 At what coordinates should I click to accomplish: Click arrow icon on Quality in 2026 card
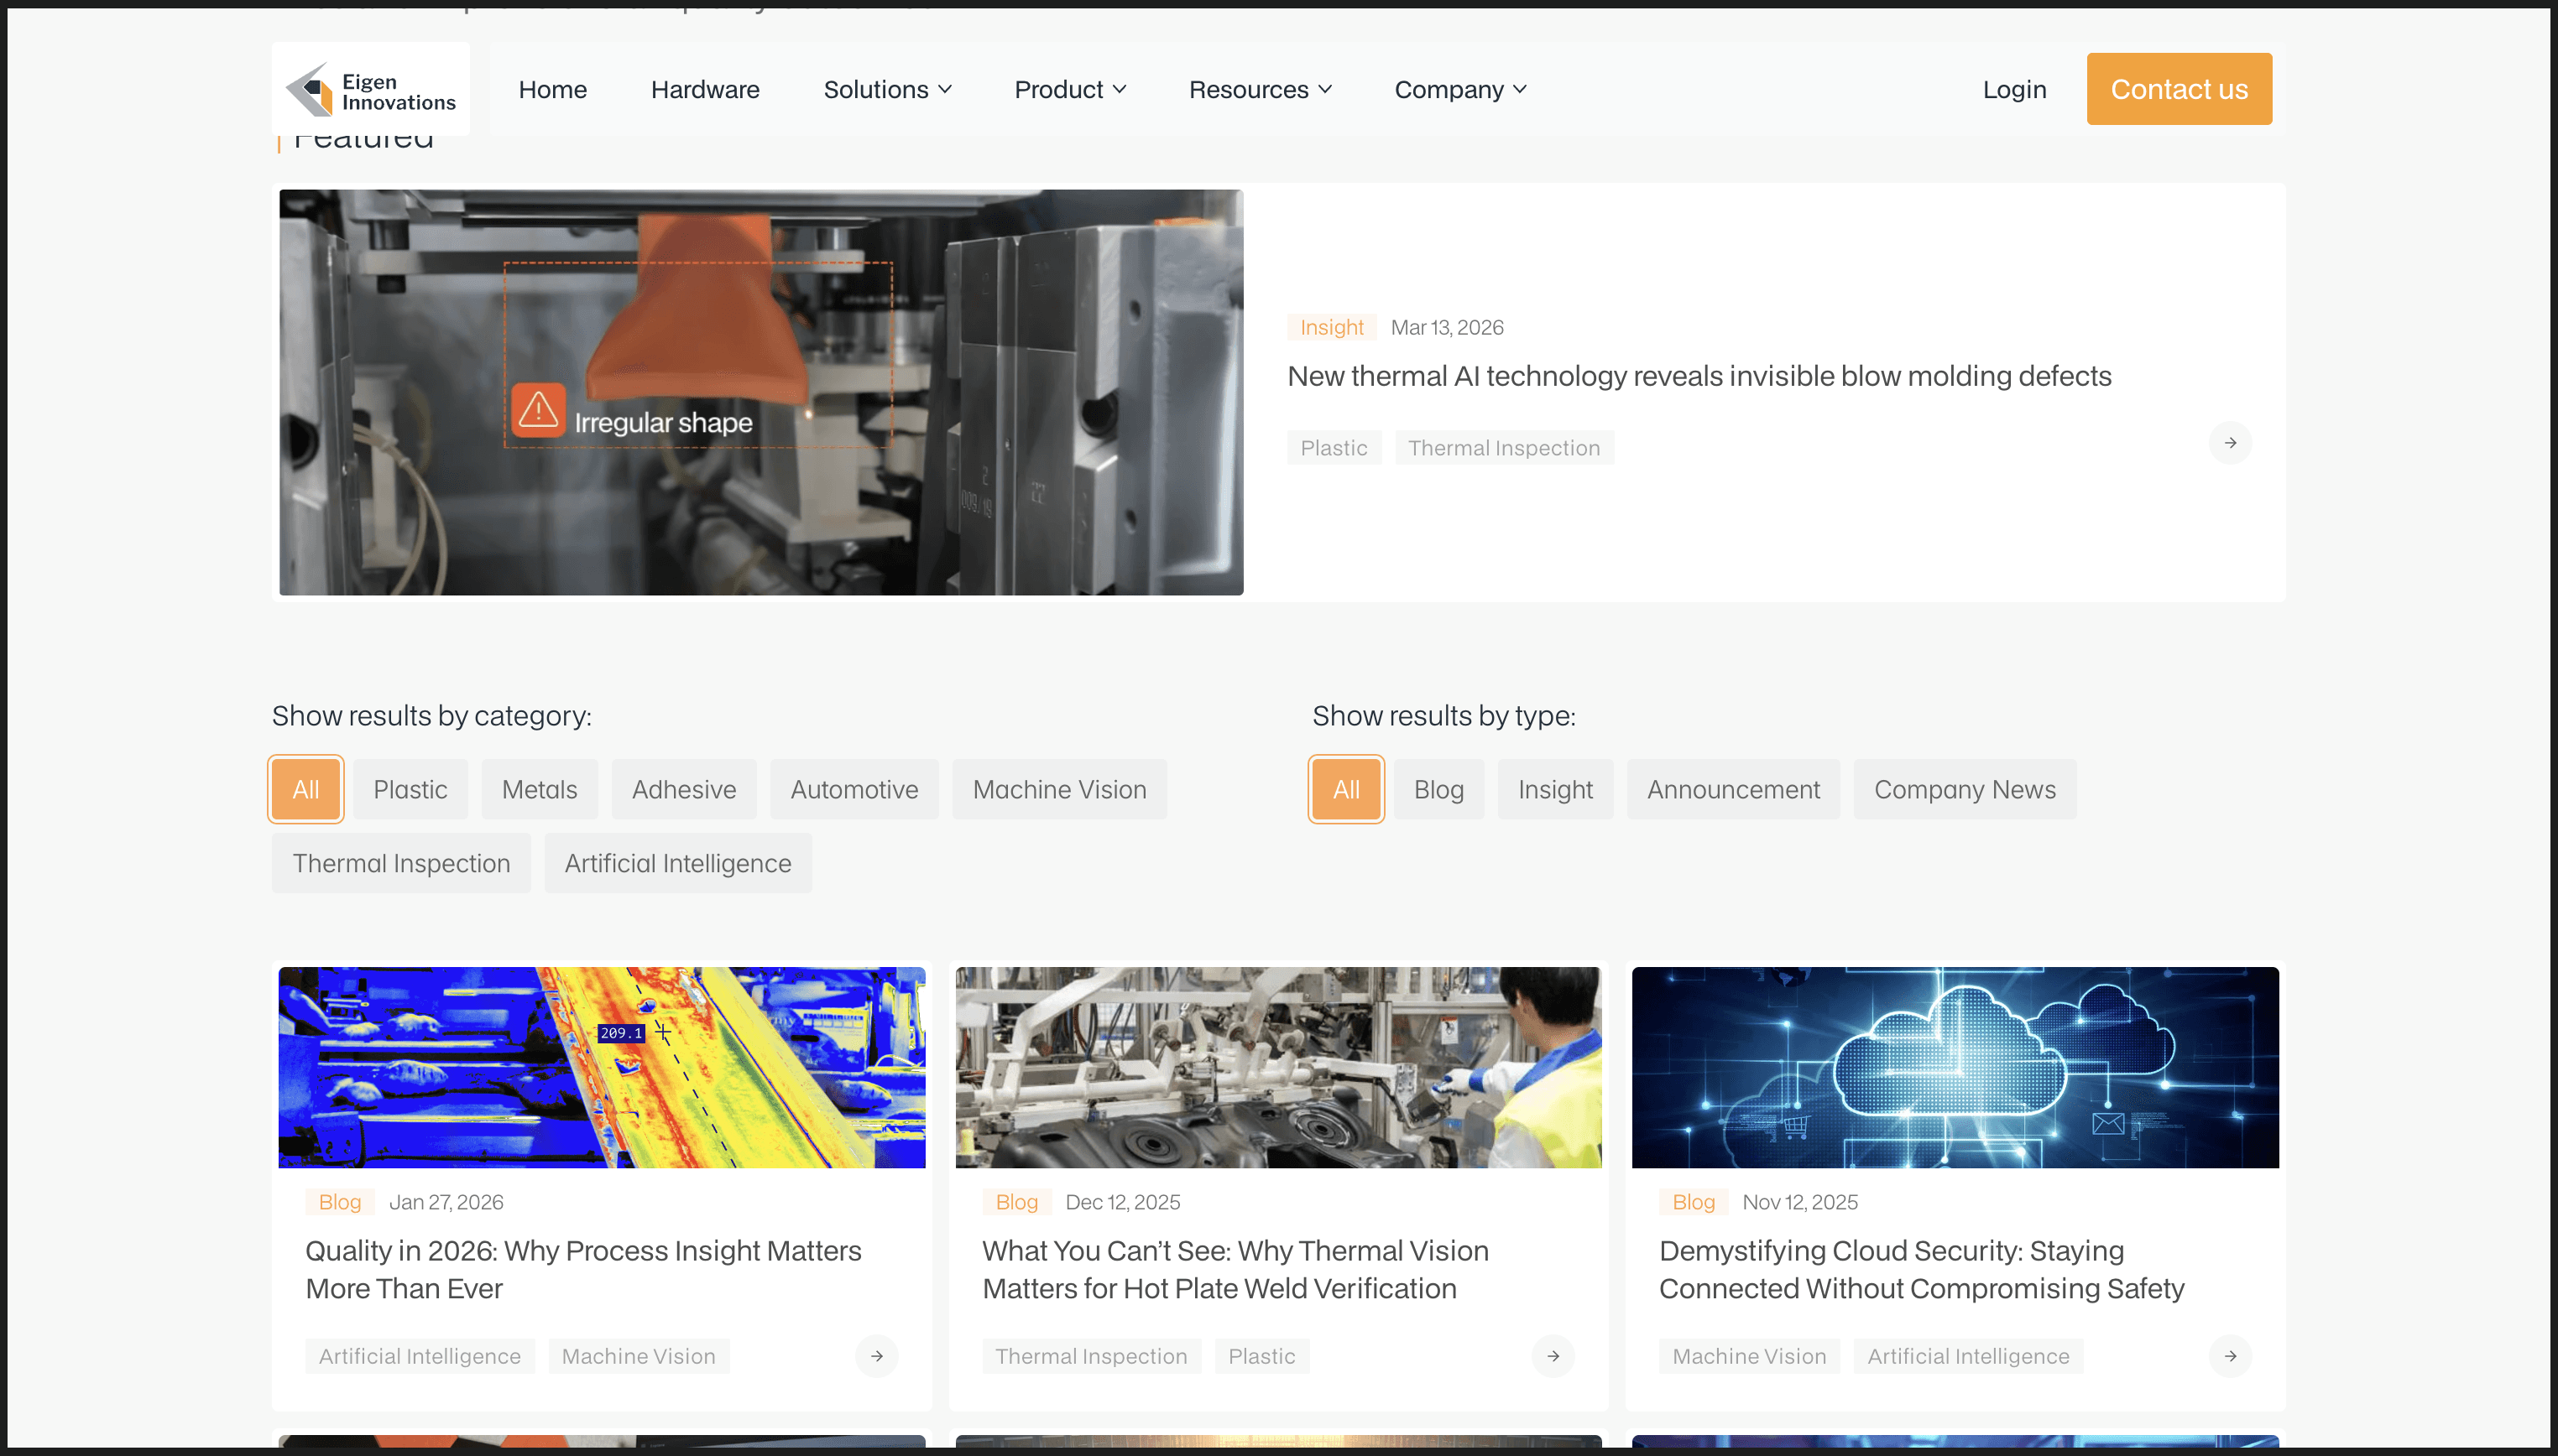[x=876, y=1356]
